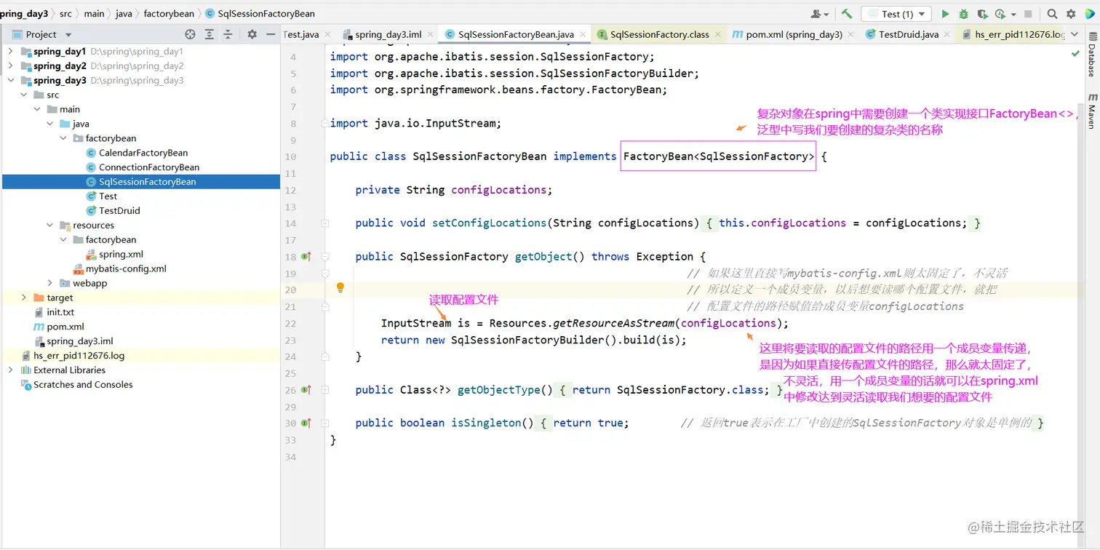Fold the setConfigLocations method in gutter
The width and height of the screenshot is (1100, 550).
pos(325,223)
